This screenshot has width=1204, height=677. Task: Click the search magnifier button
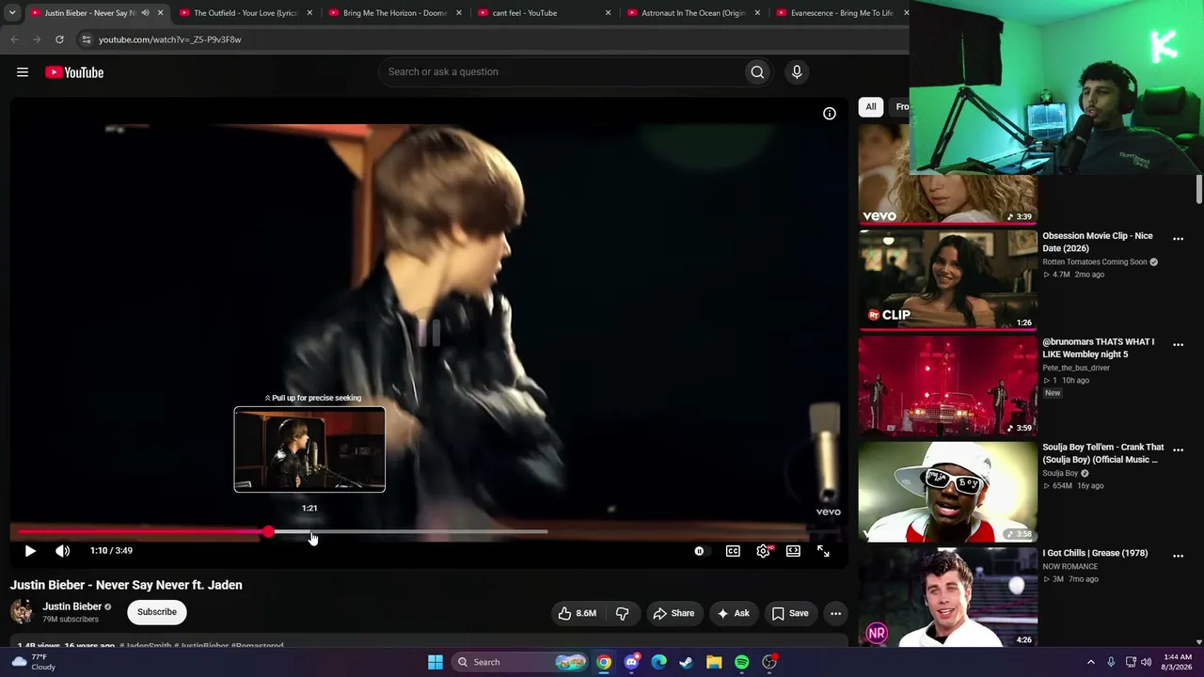757,72
